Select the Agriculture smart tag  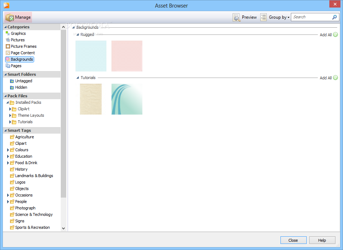point(24,137)
